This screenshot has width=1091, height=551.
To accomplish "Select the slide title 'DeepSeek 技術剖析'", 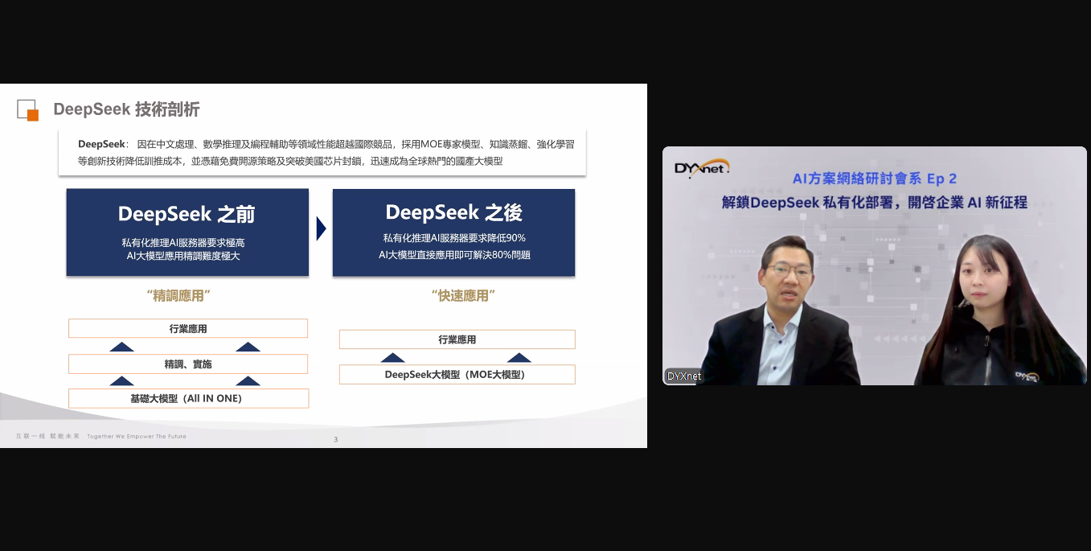I will pyautogui.click(x=126, y=109).
